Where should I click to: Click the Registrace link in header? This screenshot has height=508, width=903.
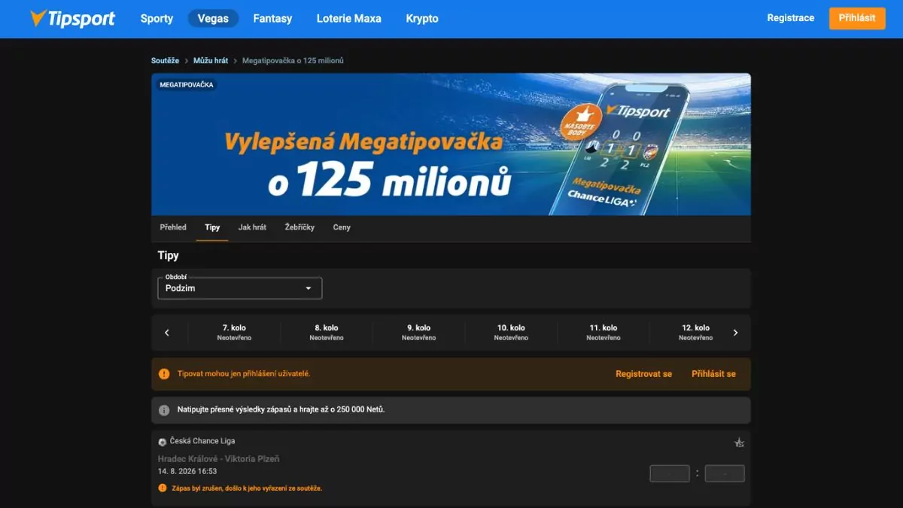pyautogui.click(x=790, y=18)
